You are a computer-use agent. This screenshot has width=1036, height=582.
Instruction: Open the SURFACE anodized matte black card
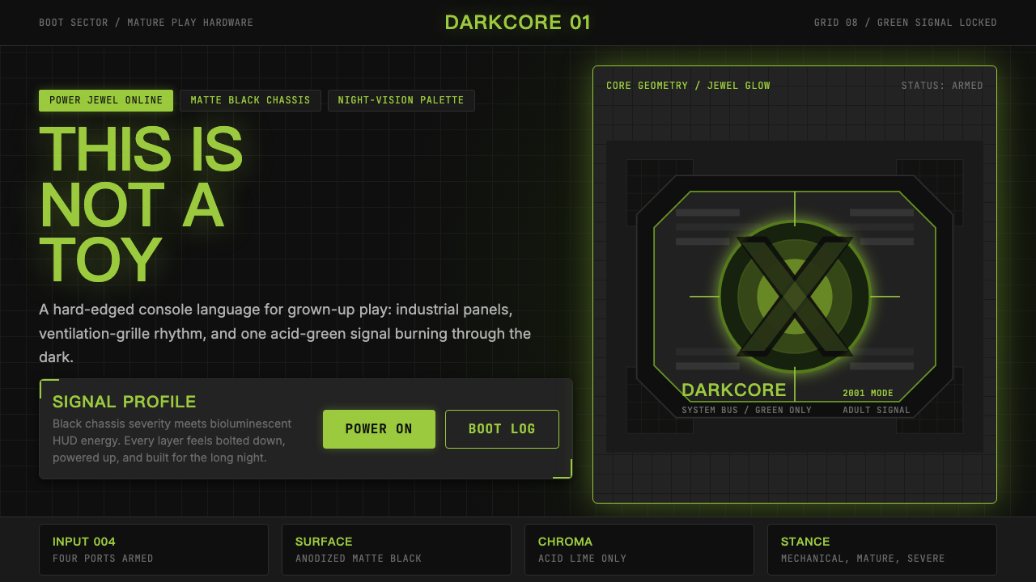397,550
